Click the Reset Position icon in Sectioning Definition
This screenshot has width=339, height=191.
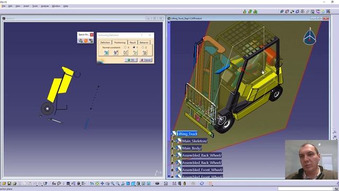[x=145, y=53]
